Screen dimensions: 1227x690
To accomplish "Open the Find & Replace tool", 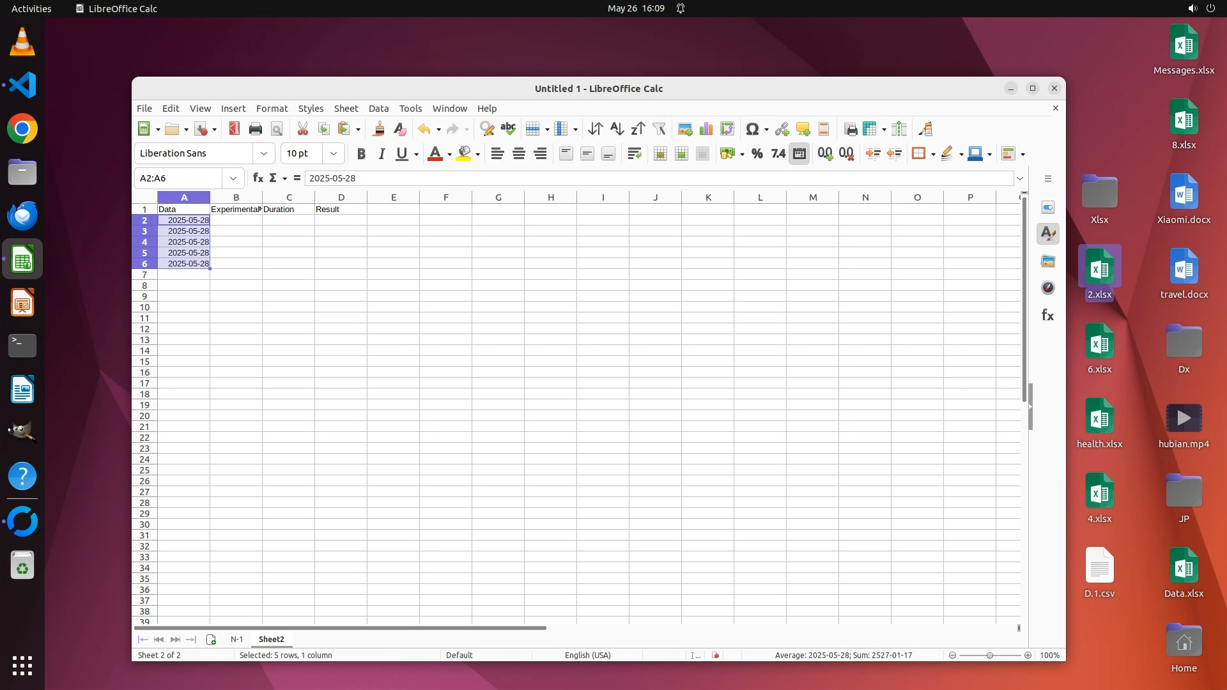I will pos(486,129).
